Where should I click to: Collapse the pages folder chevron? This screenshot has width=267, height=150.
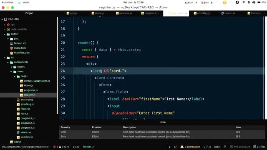pyautogui.click(x=15, y=76)
